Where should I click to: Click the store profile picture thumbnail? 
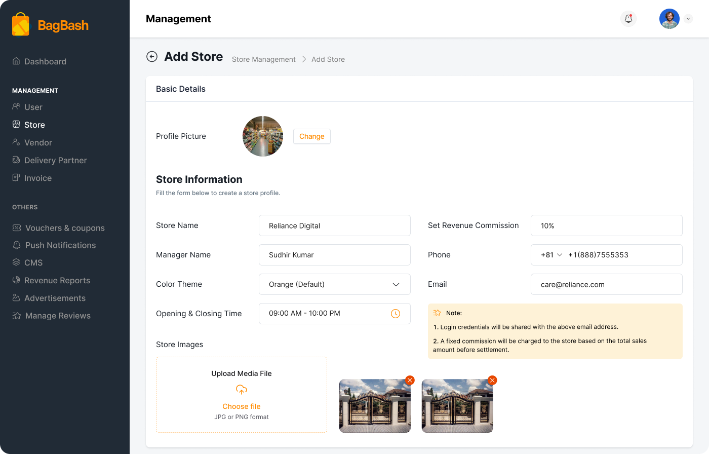263,136
